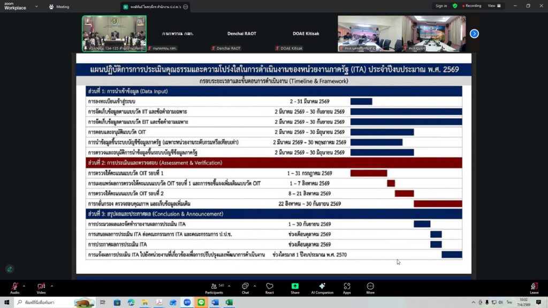548x308 pixels.
Task: Click the green encryption shield icon
Action: pos(455,6)
